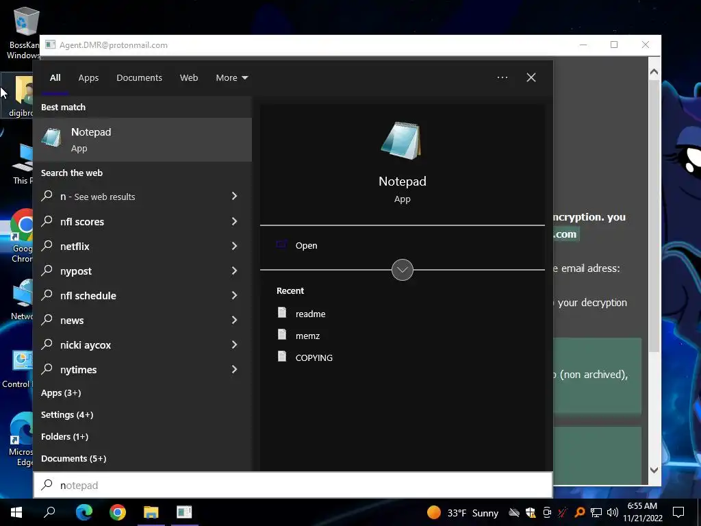Viewport: 701px width, 526px height.
Task: Click the OneDrive cloud tray icon
Action: (x=514, y=512)
